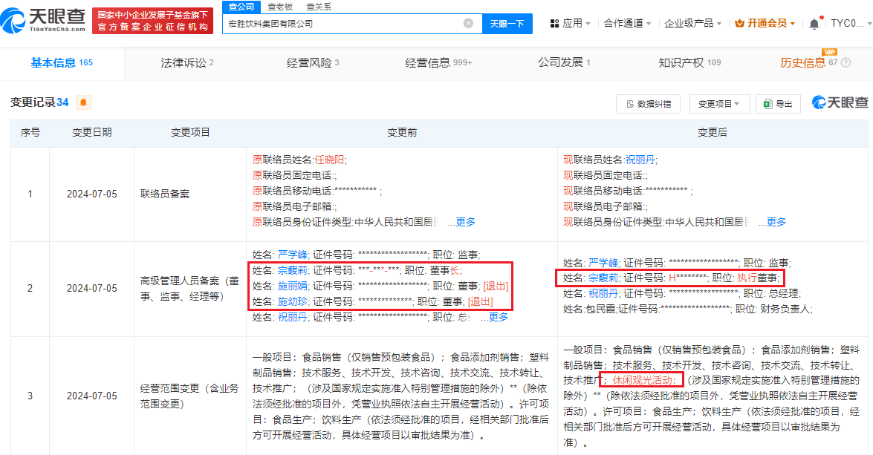Click the 导出 export button
This screenshot has height=455, width=873.
pyautogui.click(x=778, y=104)
